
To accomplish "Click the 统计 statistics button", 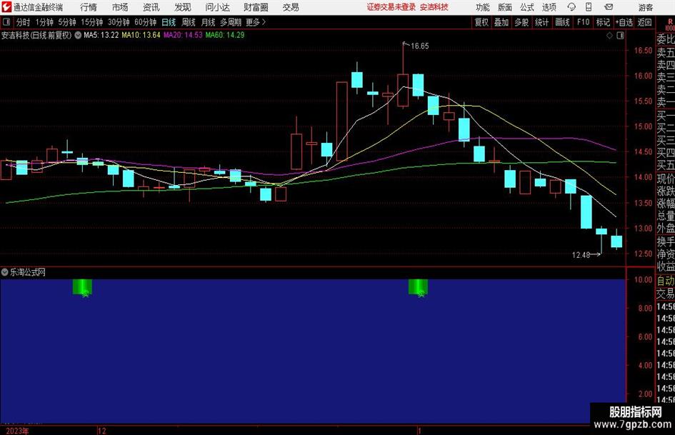I will point(541,22).
